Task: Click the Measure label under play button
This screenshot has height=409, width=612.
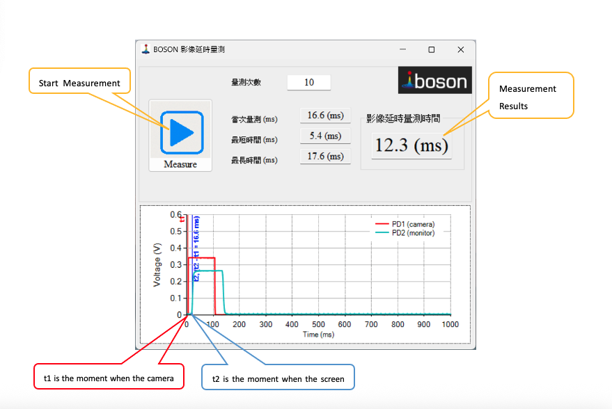Action: pos(180,164)
